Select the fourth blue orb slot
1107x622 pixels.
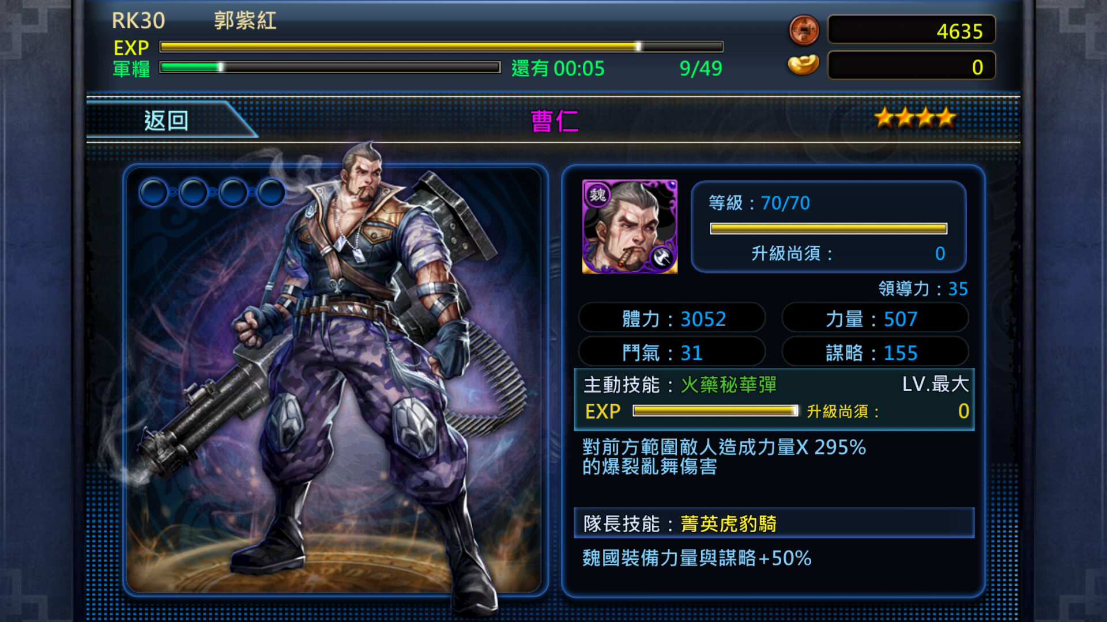tap(271, 192)
